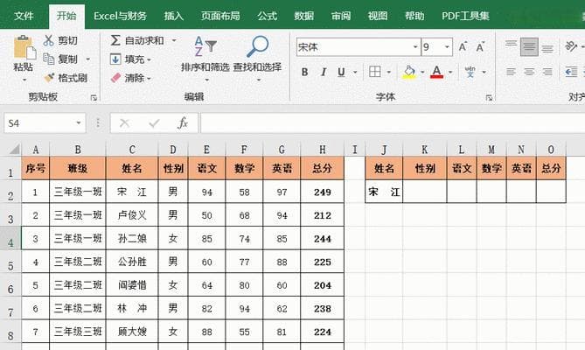Click the Copy (复制) icon
The width and height of the screenshot is (585, 350).
click(49, 59)
